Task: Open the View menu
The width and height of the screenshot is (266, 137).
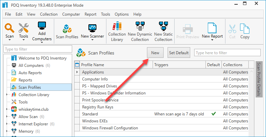Action: pyautogui.click(x=31, y=14)
